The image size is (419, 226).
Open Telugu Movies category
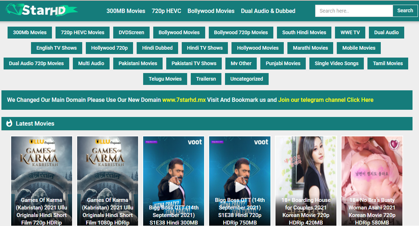point(165,79)
